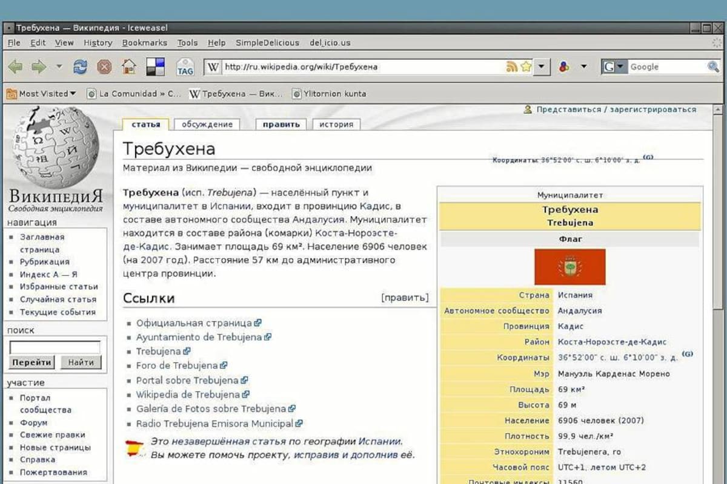This screenshot has width=727, height=484.
Task: Open the Wikipedia de Trebujena link
Action: [x=188, y=394]
